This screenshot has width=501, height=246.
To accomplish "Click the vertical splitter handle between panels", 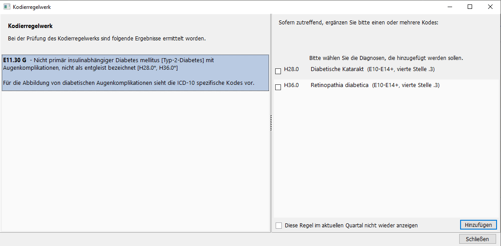I will [271, 123].
